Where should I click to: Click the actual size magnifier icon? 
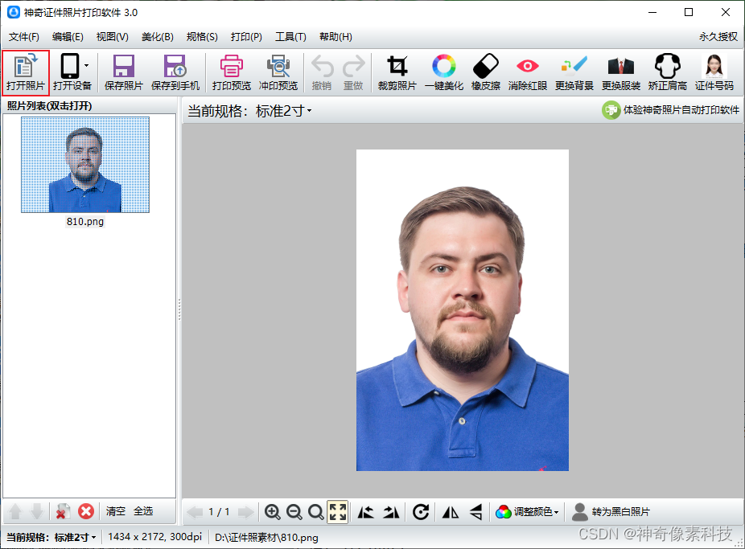click(x=316, y=512)
